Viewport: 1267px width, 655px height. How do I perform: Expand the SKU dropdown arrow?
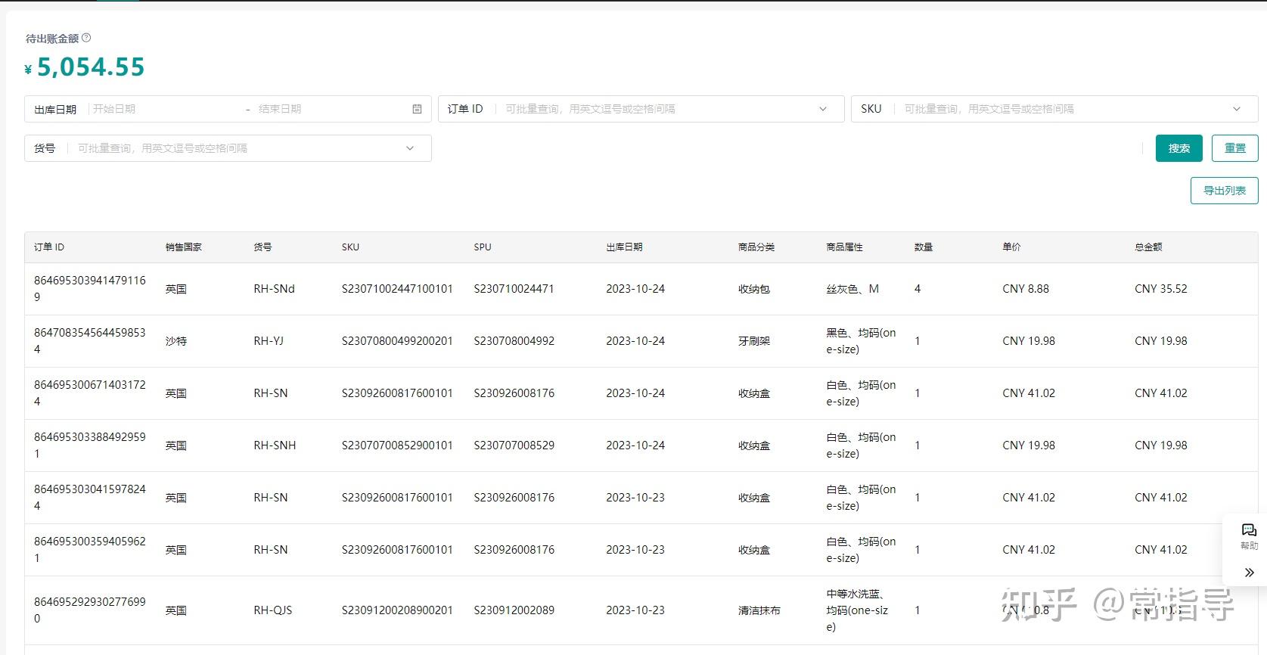point(1237,109)
